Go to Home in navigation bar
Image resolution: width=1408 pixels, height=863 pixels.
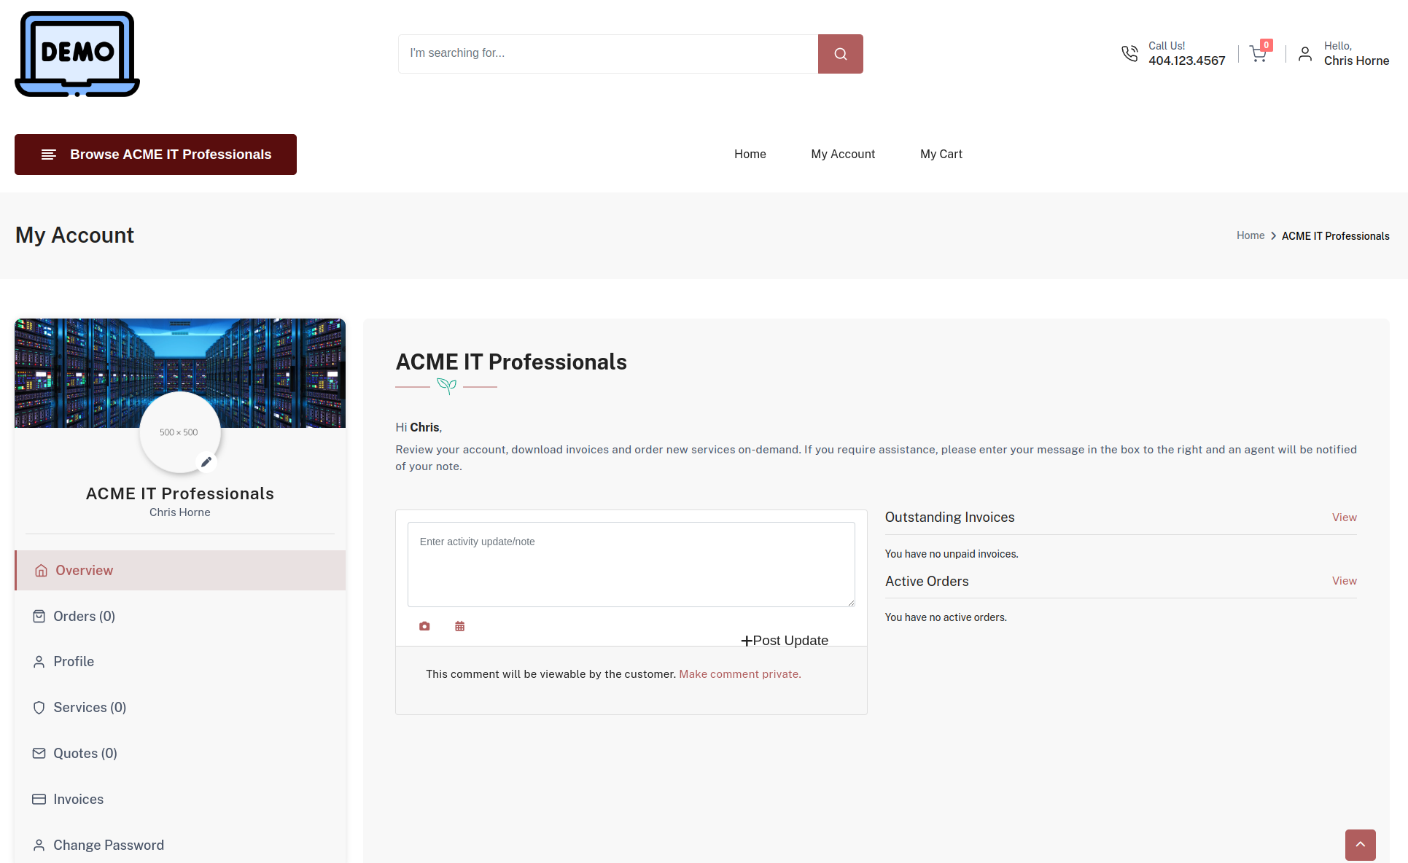(x=750, y=155)
